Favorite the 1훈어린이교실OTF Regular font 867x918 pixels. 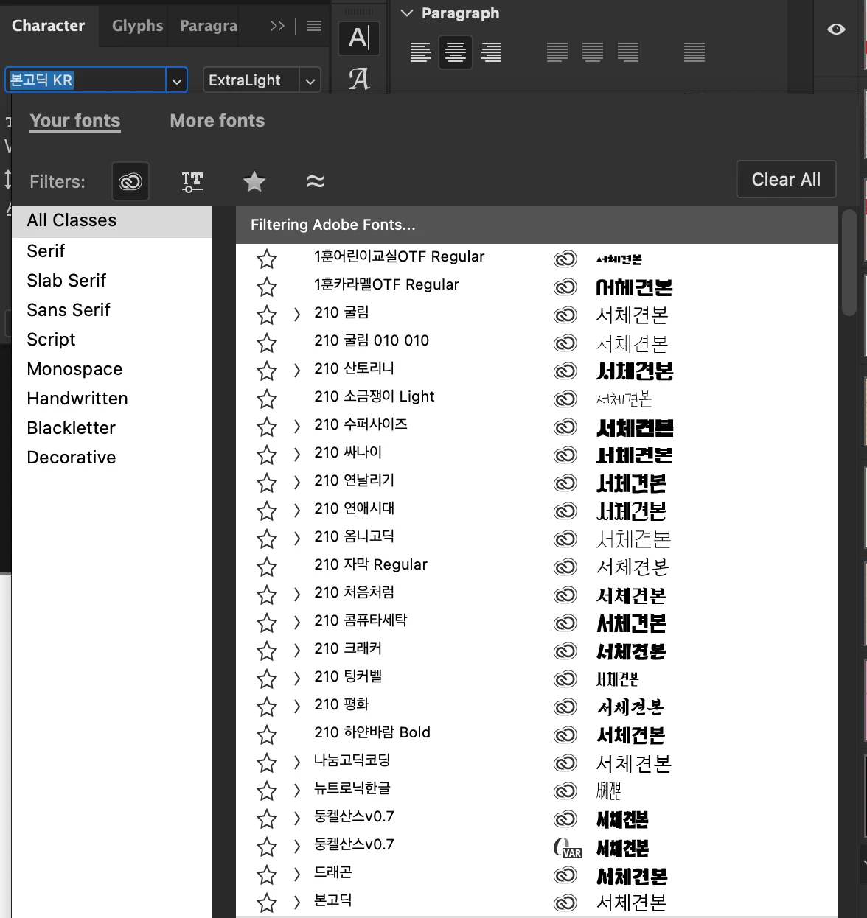(x=267, y=259)
